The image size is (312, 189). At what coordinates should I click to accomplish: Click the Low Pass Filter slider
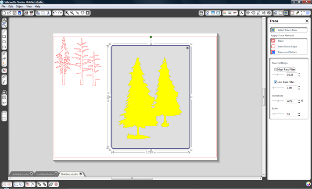pos(278,87)
